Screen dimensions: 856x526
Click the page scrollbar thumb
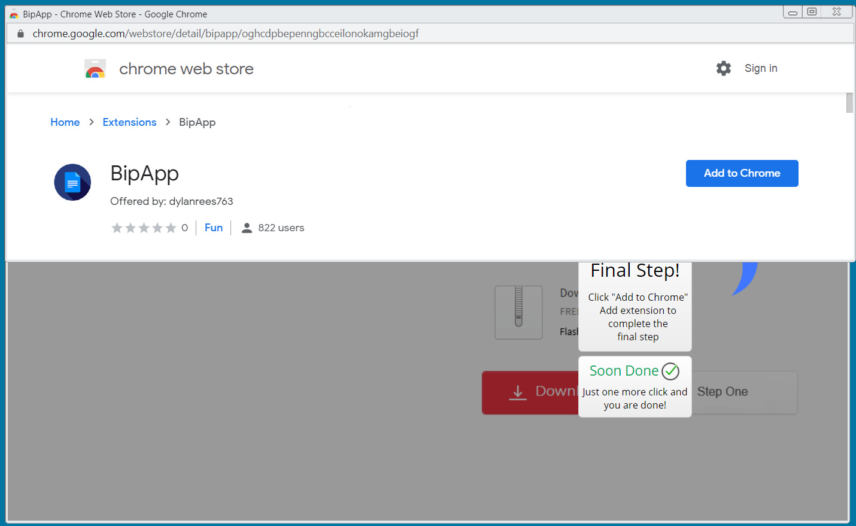coord(849,102)
